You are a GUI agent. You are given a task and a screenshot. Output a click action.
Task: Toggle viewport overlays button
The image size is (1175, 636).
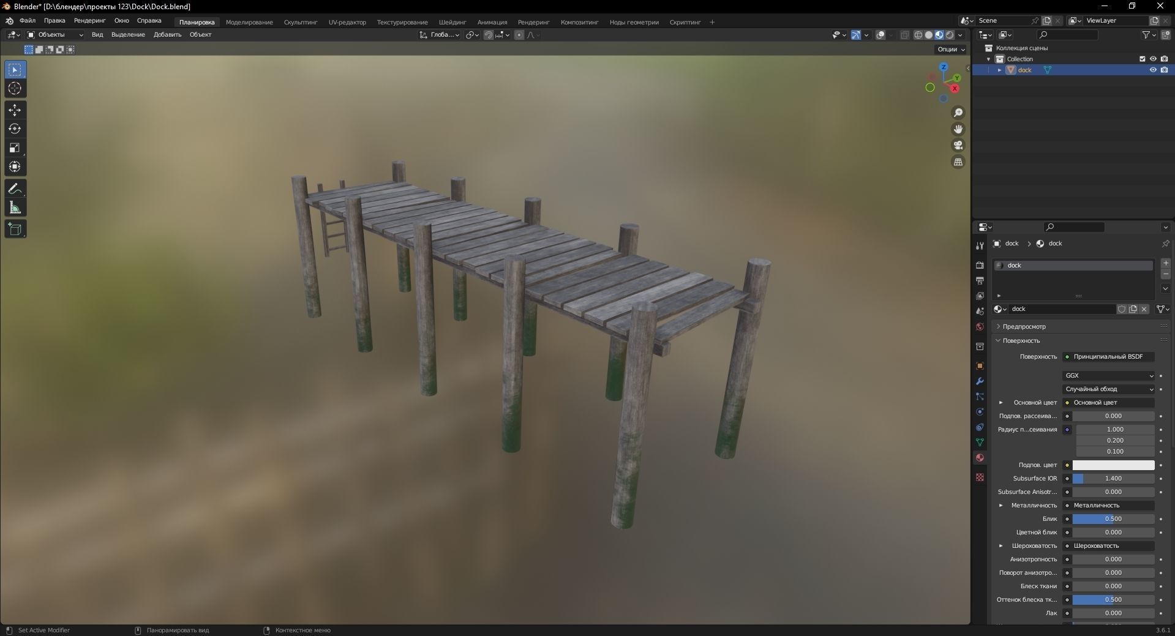tap(880, 35)
